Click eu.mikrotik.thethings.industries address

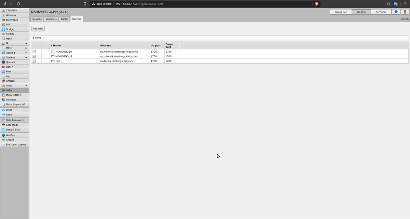pyautogui.click(x=119, y=52)
